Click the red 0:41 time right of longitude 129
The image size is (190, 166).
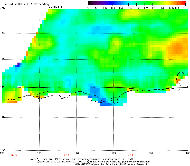coord(130,155)
